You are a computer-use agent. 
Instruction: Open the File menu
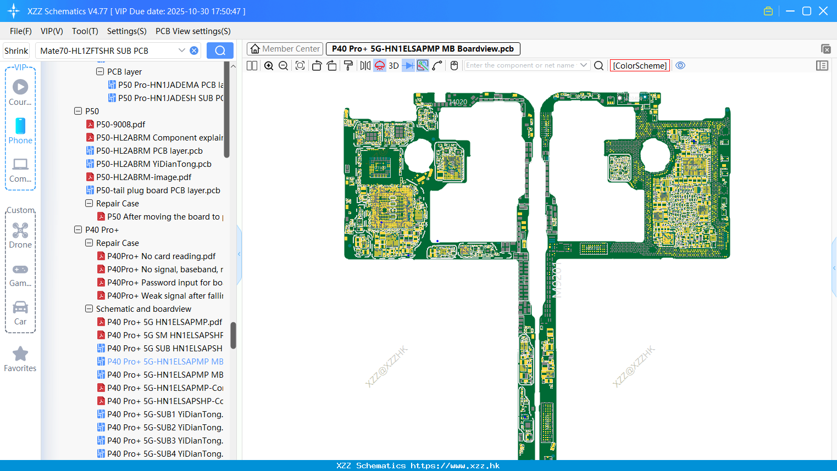21,31
